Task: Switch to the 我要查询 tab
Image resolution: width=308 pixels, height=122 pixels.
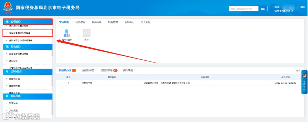Action: click(113, 22)
